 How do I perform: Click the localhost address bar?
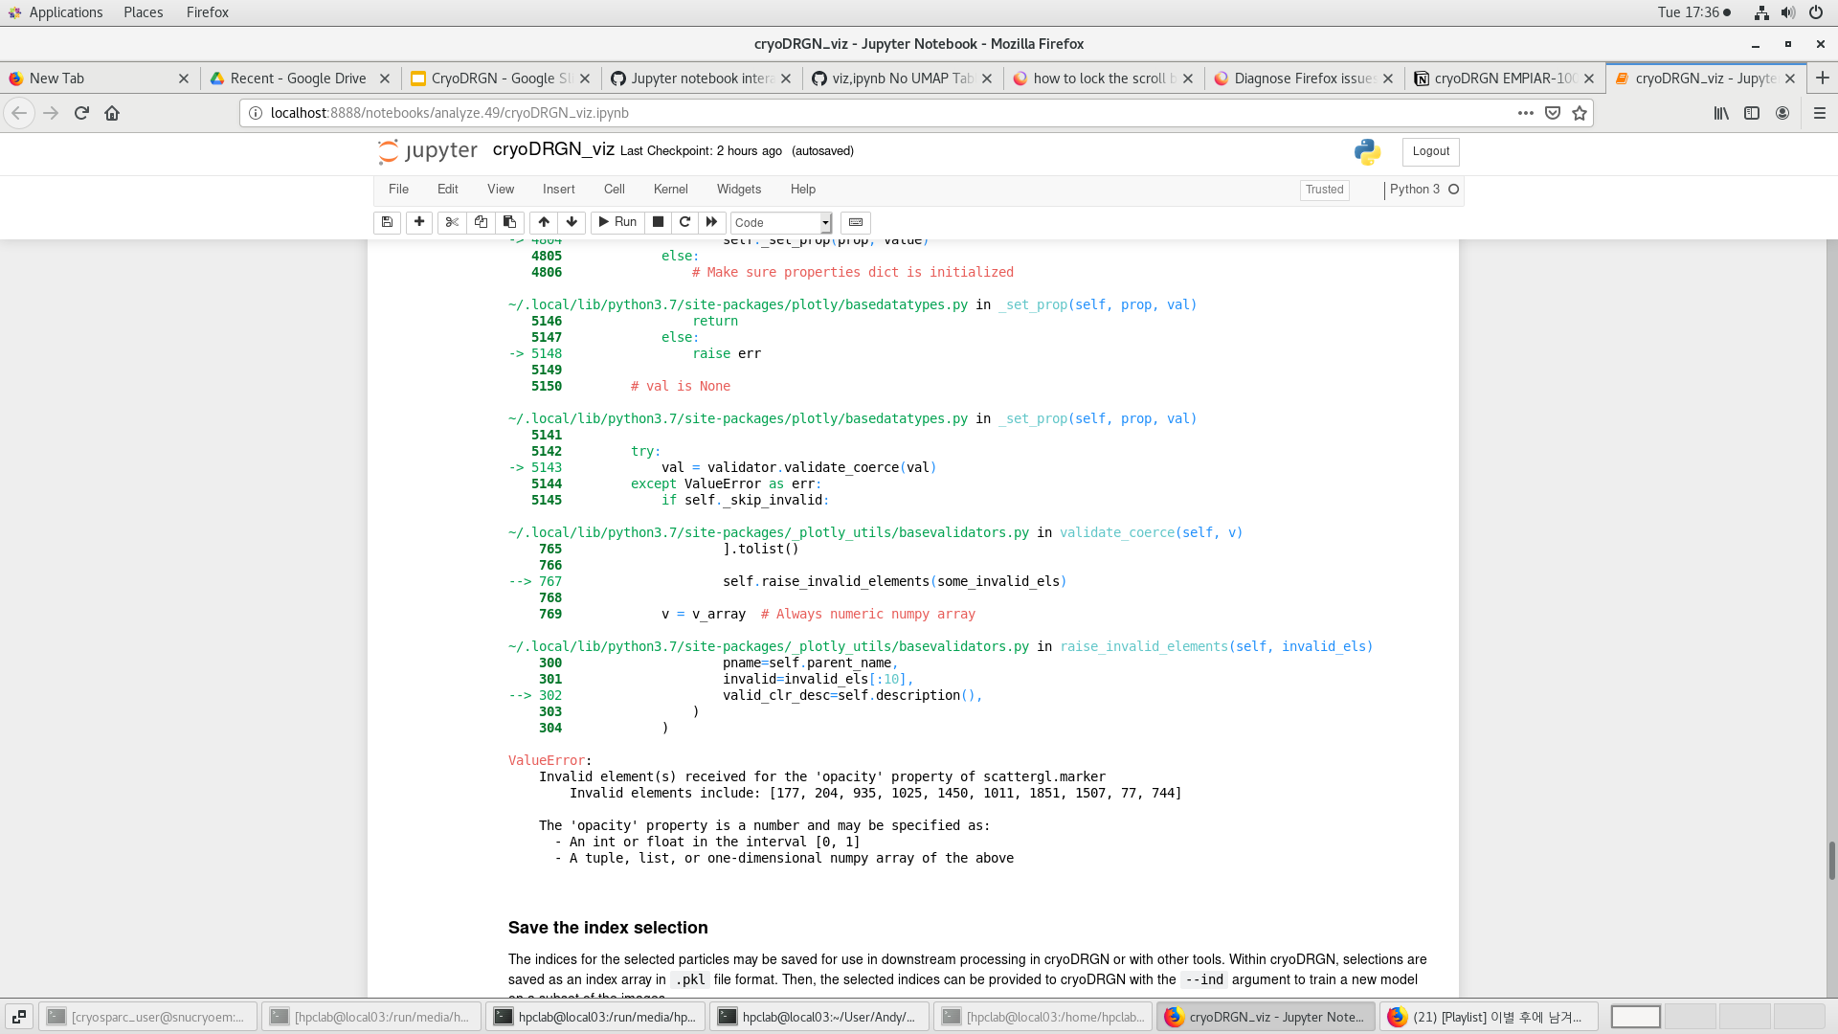tap(862, 113)
